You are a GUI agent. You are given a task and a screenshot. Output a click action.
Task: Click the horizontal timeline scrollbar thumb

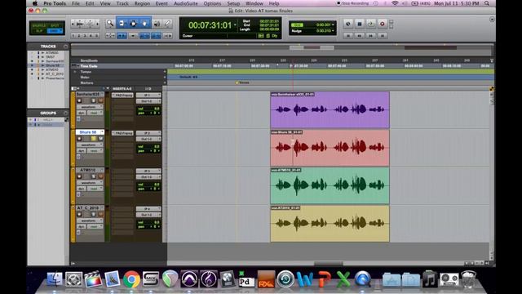coord(328,263)
